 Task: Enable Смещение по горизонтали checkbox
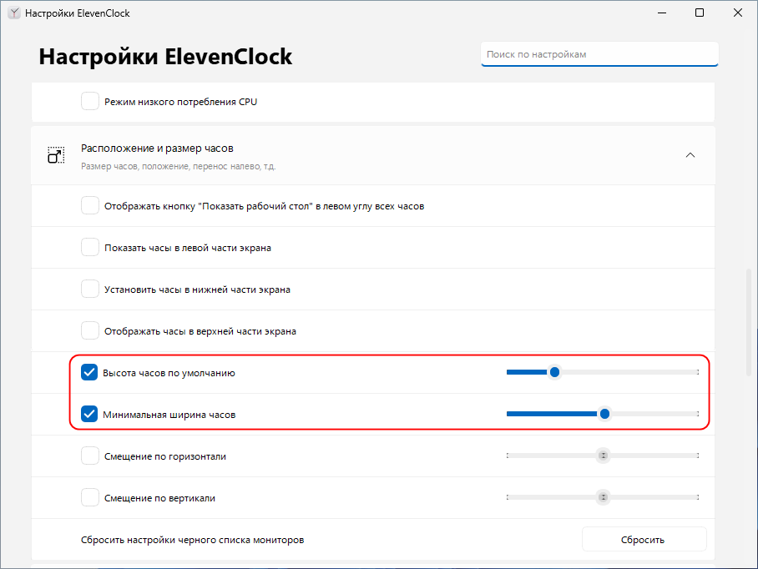[x=90, y=456]
